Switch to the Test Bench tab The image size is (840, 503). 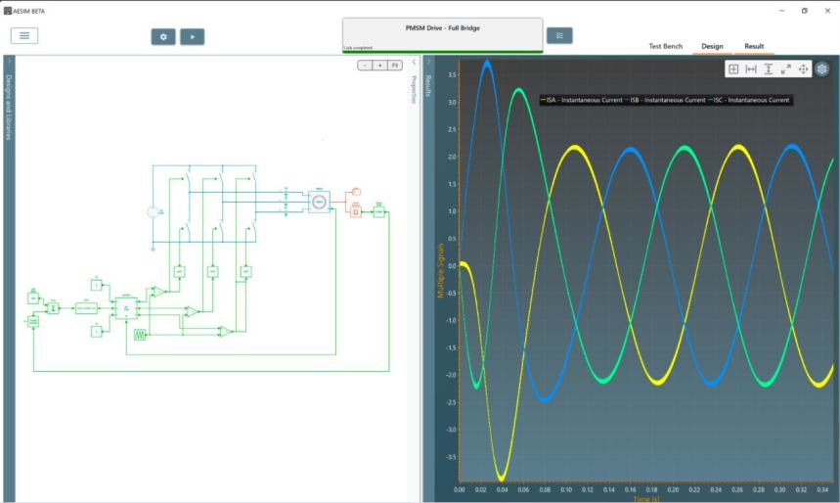[665, 46]
